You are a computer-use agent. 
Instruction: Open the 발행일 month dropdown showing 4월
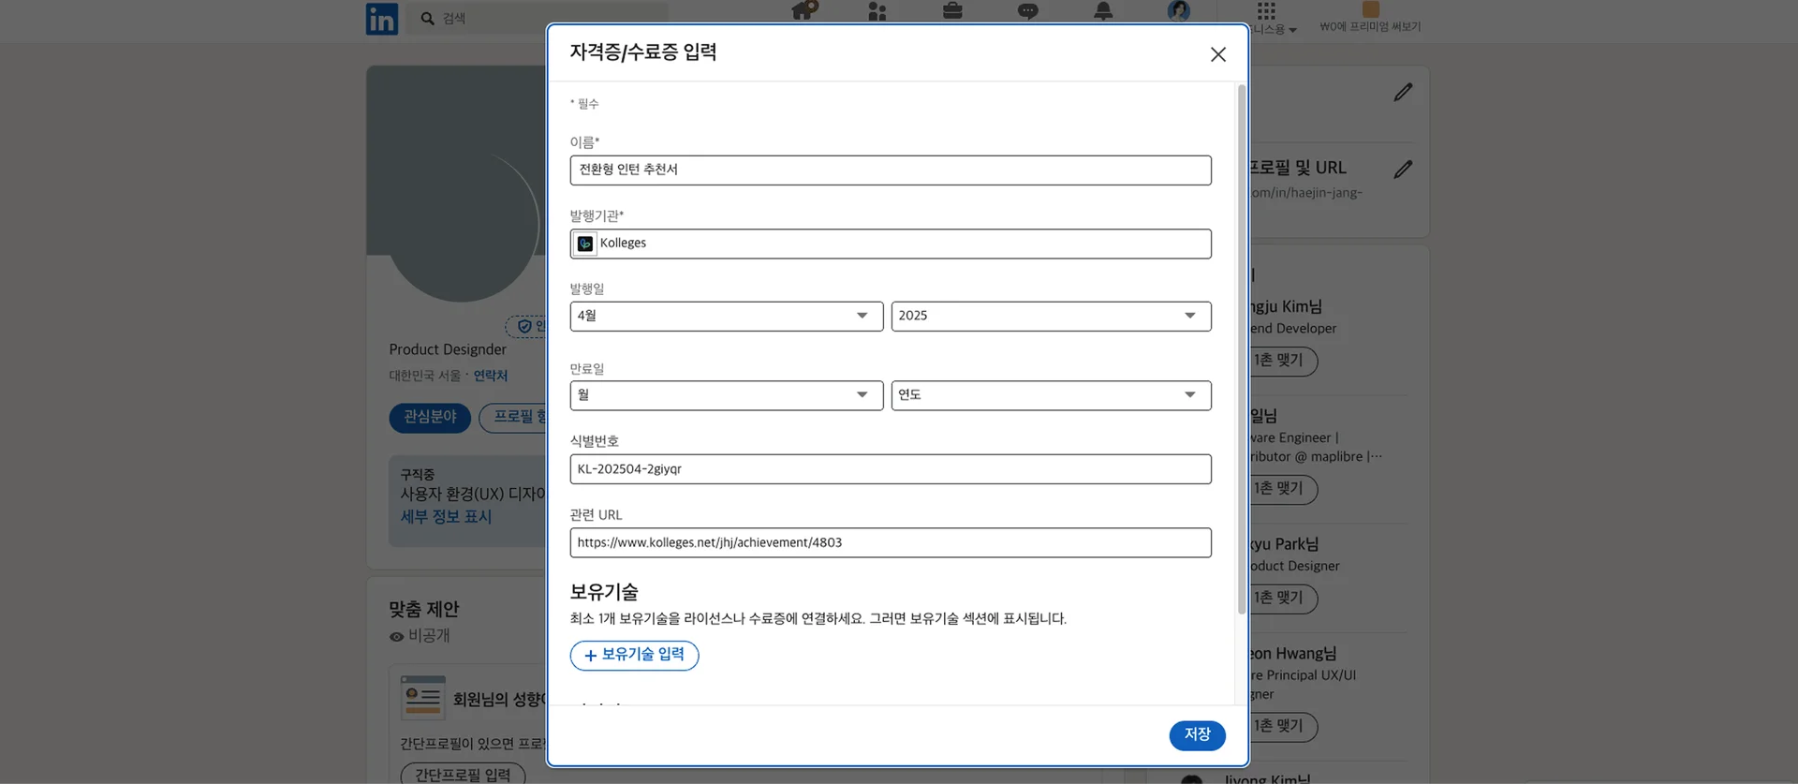[727, 316]
